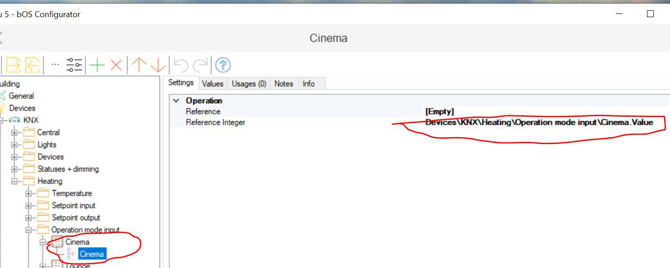Open the Notes tab

(284, 84)
